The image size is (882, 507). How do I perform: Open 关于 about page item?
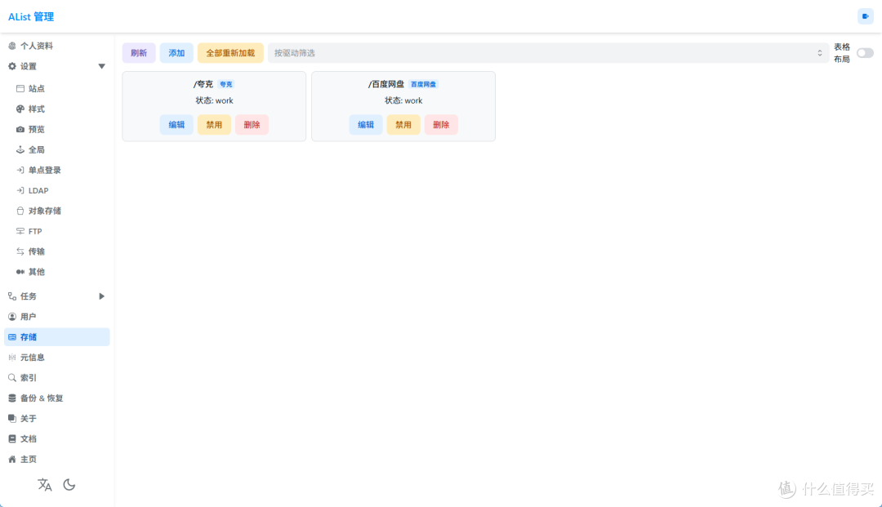coord(57,418)
